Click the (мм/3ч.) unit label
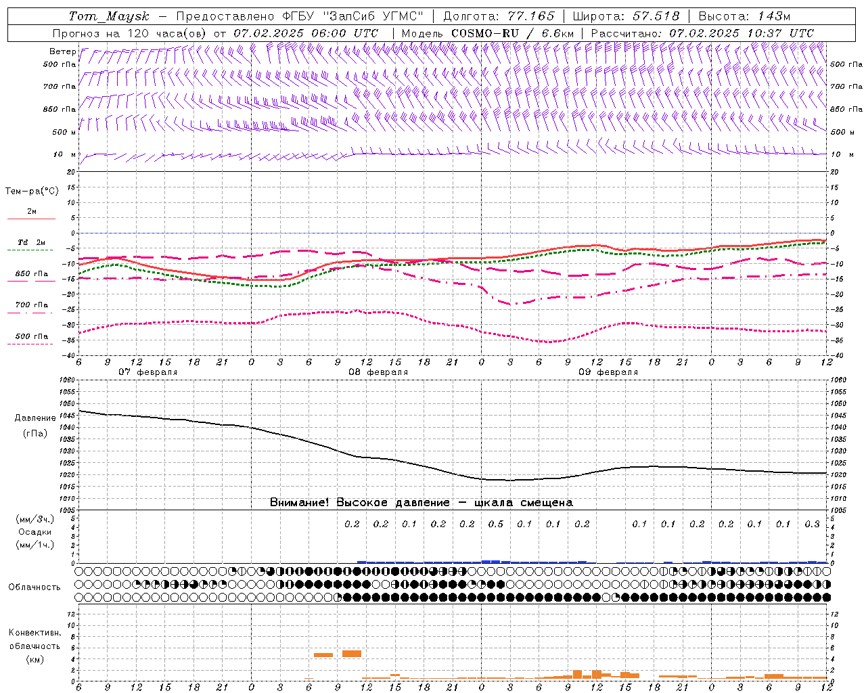This screenshot has height=693, width=866. coord(35,519)
